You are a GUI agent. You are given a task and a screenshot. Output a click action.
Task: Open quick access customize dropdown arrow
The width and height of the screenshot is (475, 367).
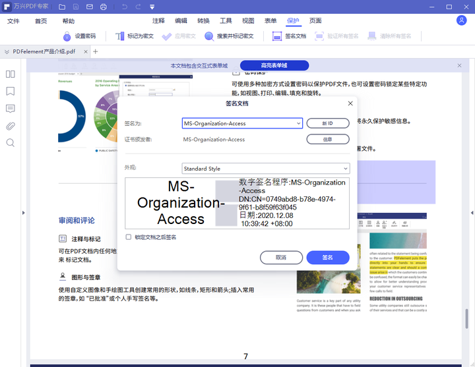point(152,7)
